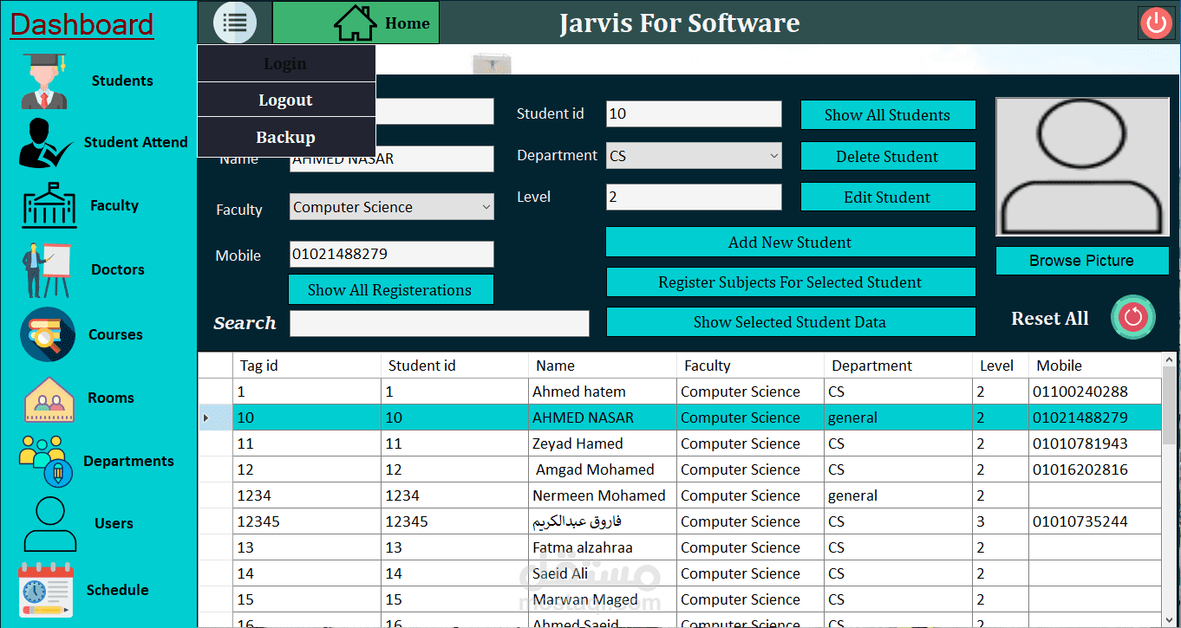This screenshot has width=1181, height=628.
Task: Click the red power button
Action: coord(1156,23)
